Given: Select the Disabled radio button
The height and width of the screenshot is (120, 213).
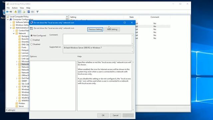Looking at the screenshot, I should click(x=32, y=44).
